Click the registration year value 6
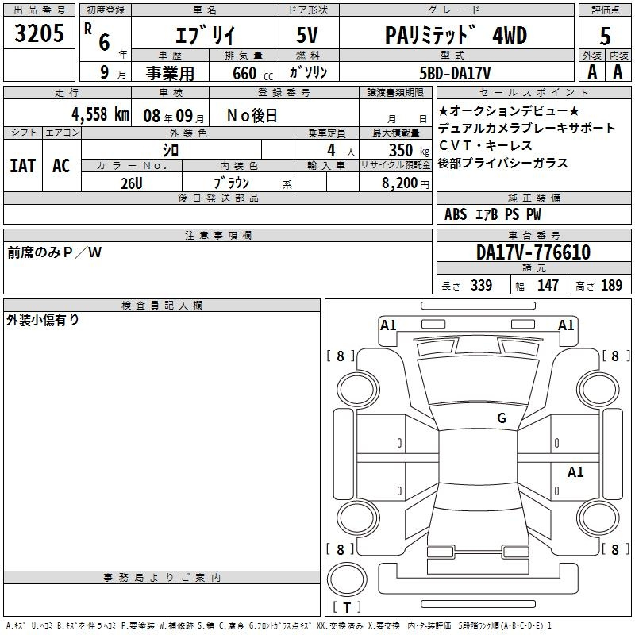Viewport: 635px width, 635px height. coord(105,43)
